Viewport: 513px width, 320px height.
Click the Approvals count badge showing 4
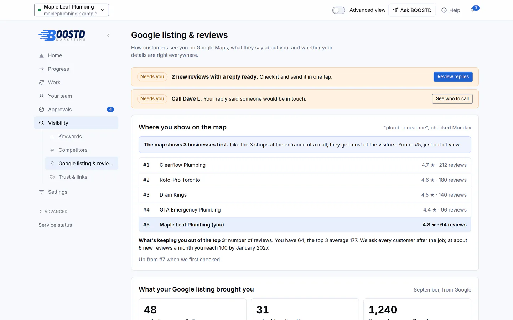point(110,110)
